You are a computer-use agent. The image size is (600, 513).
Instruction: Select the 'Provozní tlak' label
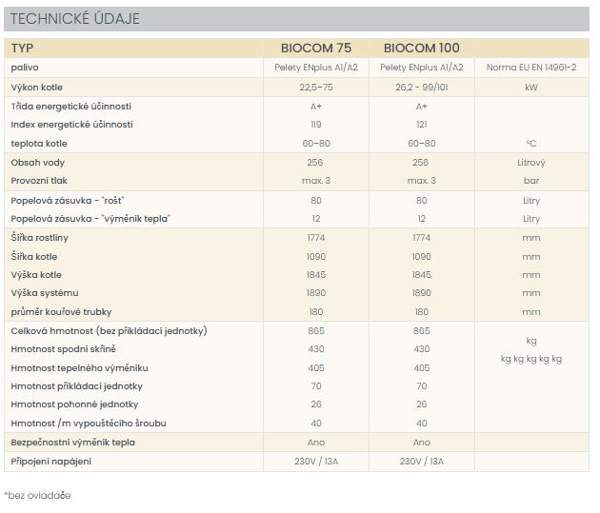pyautogui.click(x=39, y=181)
